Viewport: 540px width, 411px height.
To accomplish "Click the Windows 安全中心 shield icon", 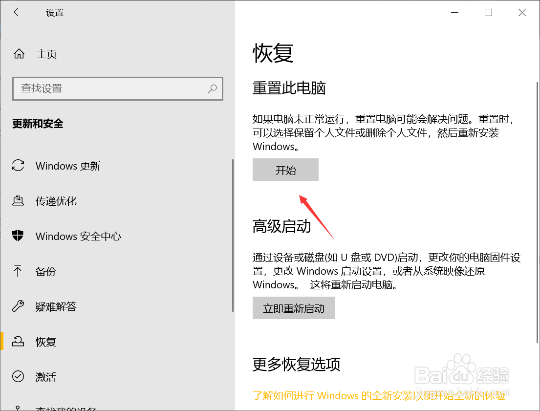I will [x=18, y=236].
